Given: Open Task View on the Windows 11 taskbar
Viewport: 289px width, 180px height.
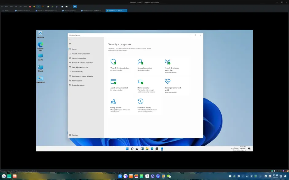Looking at the screenshot, I should tap(137, 148).
